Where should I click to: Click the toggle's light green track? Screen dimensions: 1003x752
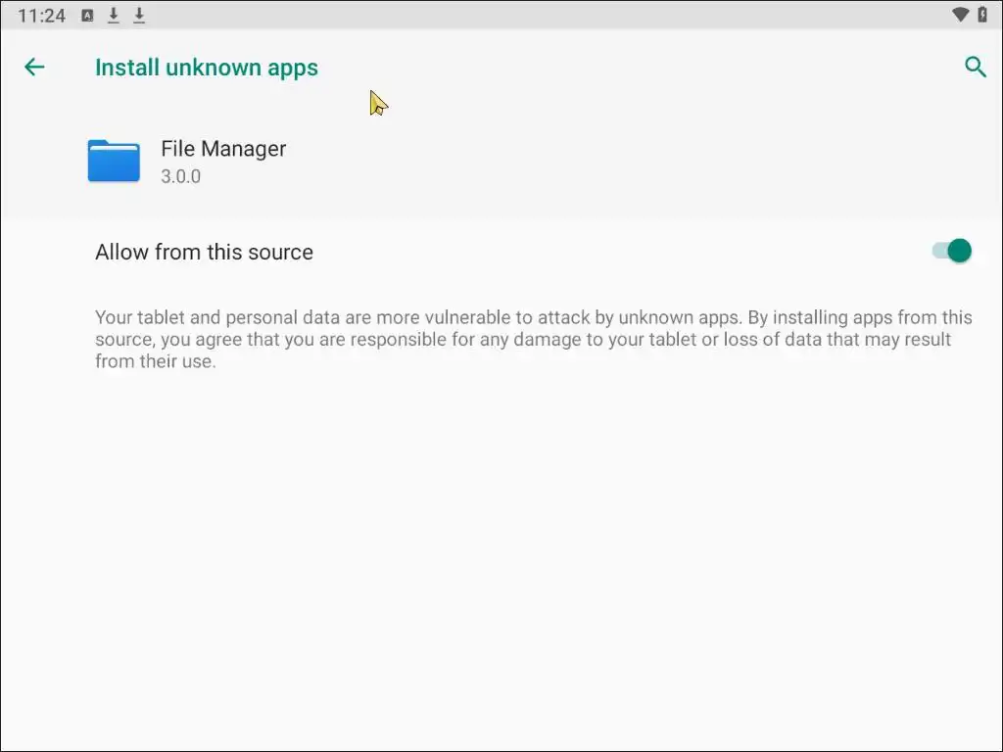pyautogui.click(x=938, y=251)
